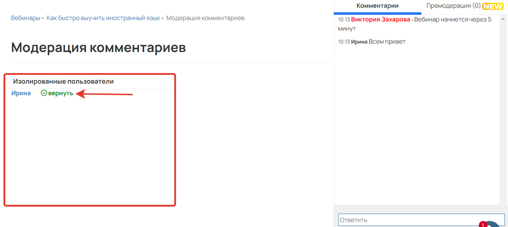Click the 'Модерация комментариев' page heading
The height and width of the screenshot is (227, 508).
click(98, 47)
